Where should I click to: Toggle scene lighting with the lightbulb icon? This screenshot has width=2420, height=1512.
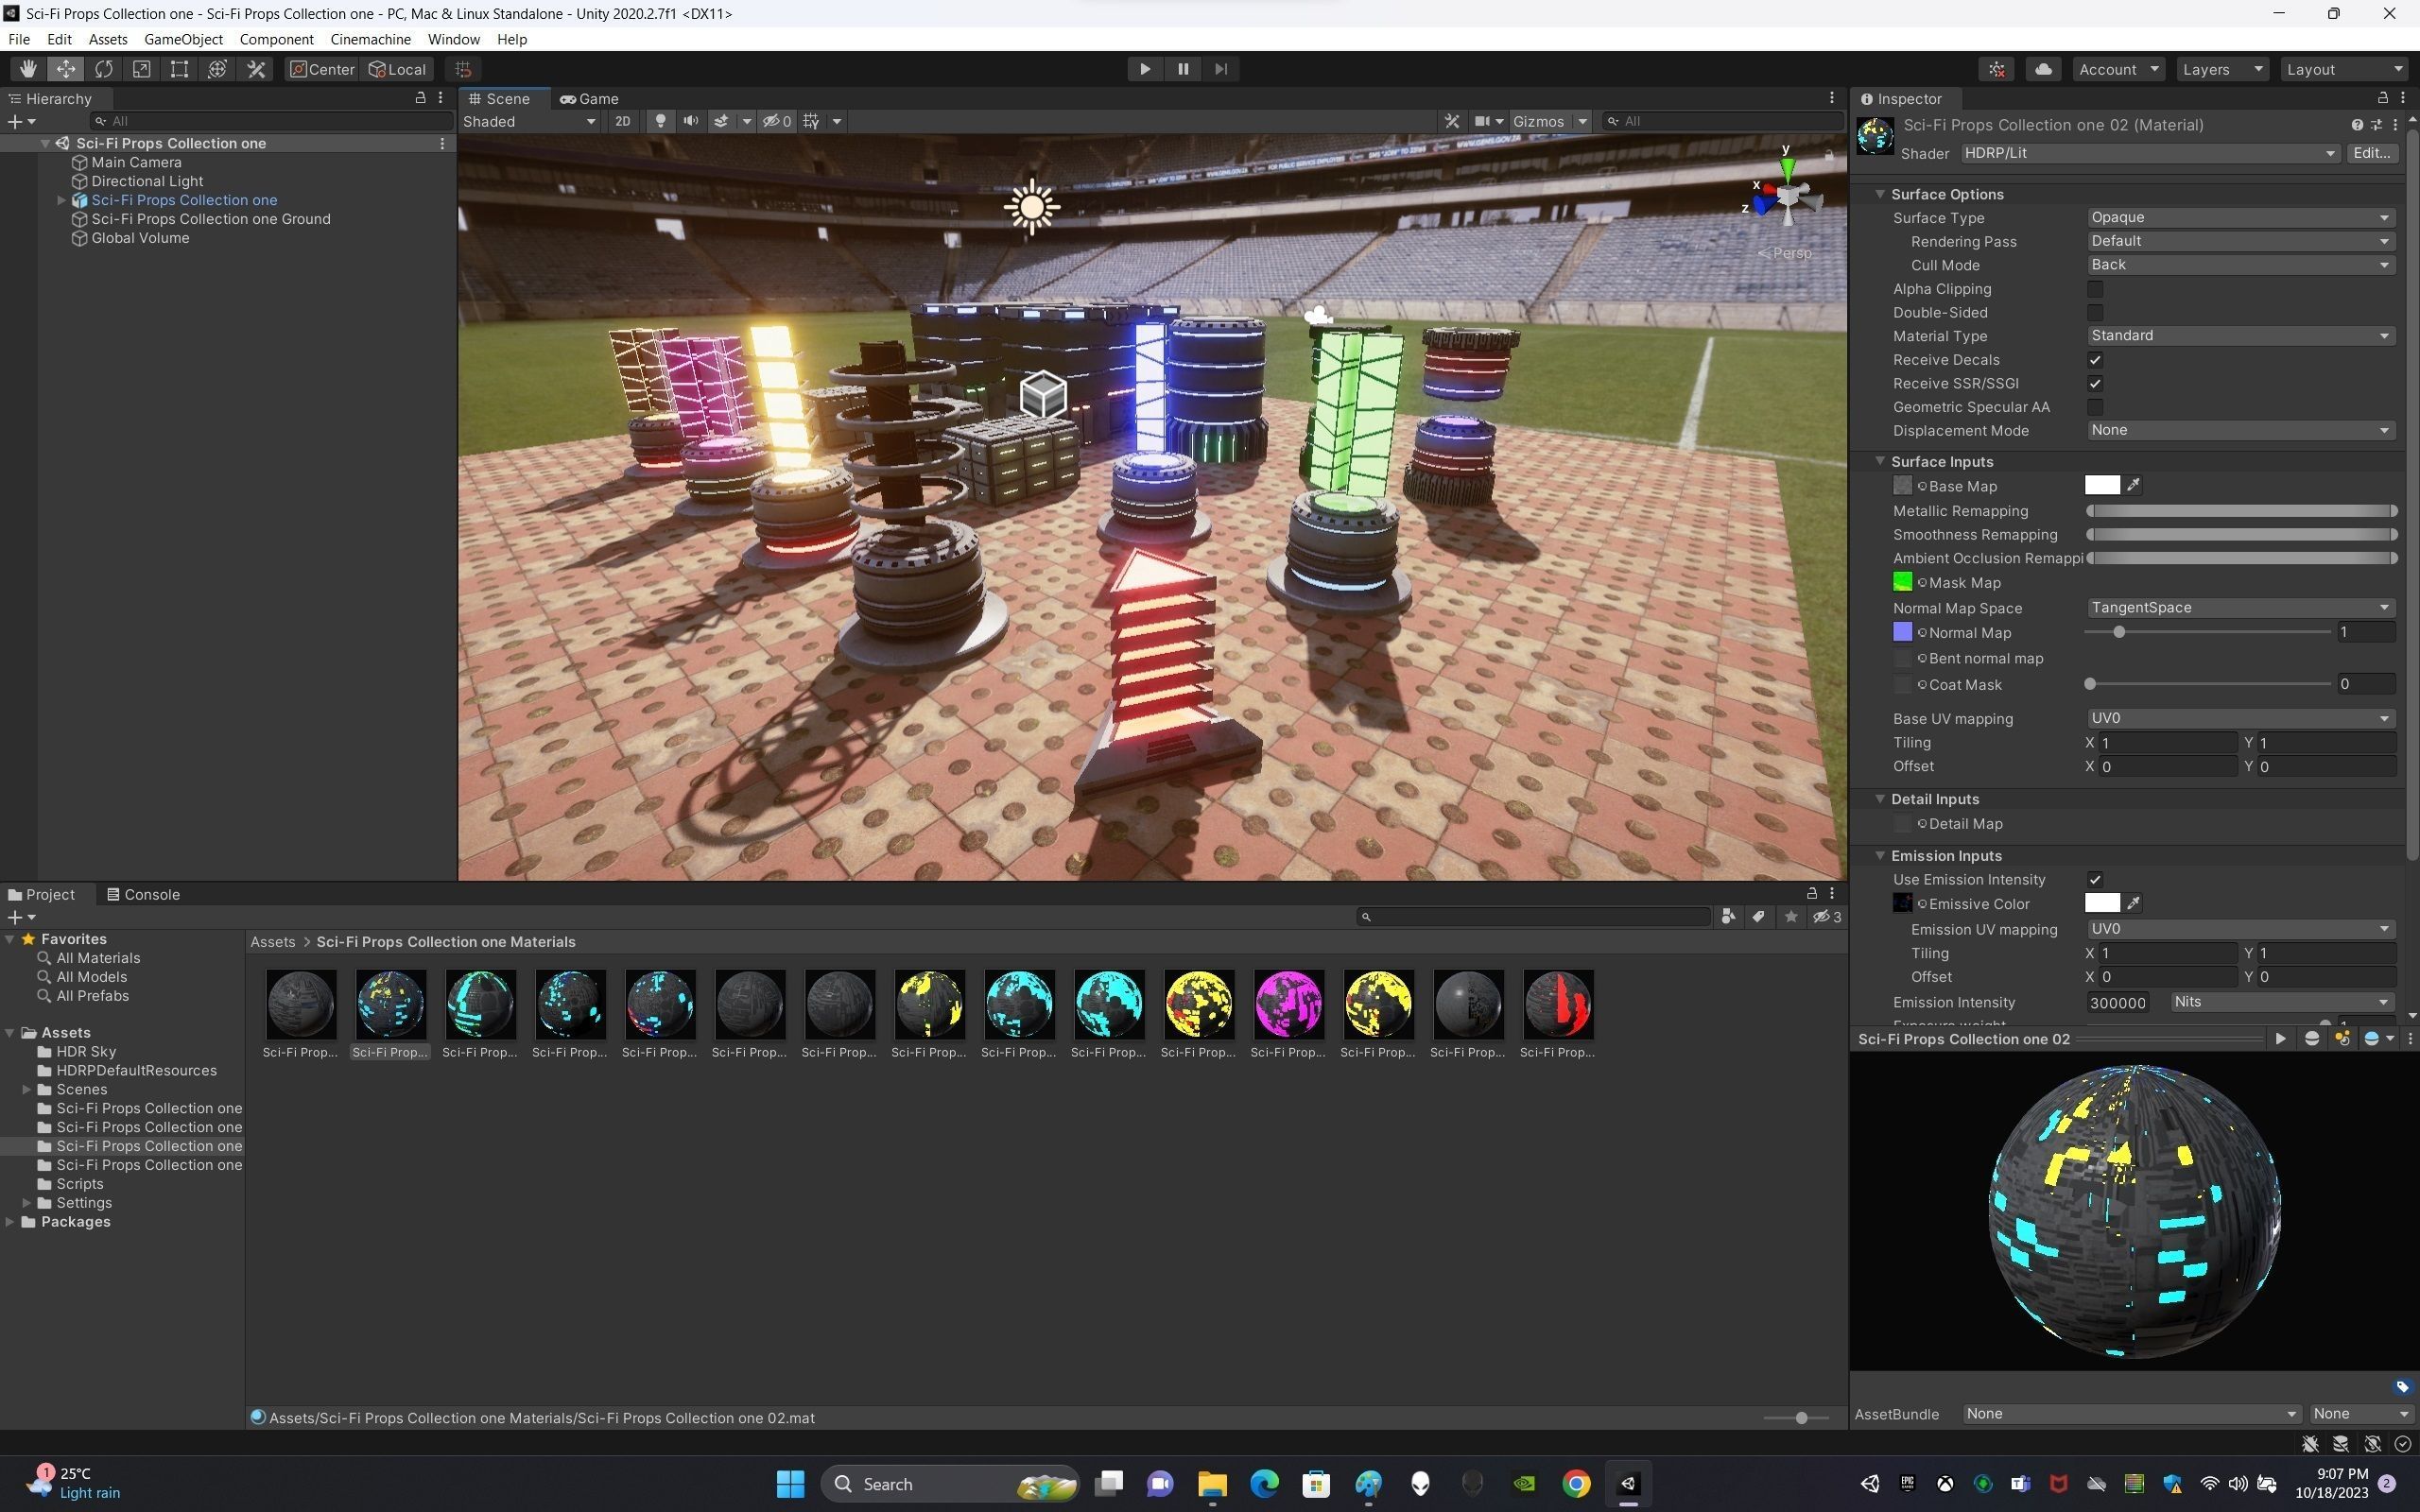660,121
